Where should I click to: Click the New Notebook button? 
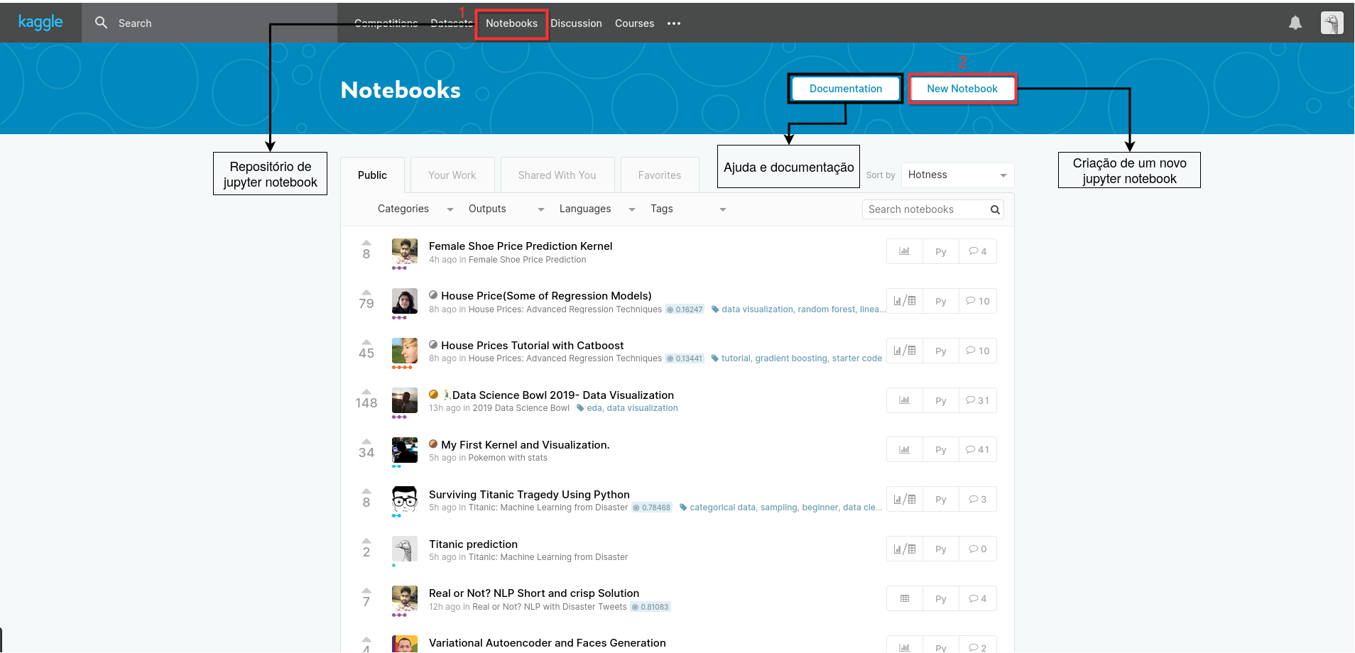(962, 89)
